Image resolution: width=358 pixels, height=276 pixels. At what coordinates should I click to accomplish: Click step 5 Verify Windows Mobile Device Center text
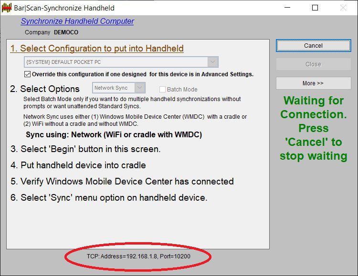(x=122, y=181)
